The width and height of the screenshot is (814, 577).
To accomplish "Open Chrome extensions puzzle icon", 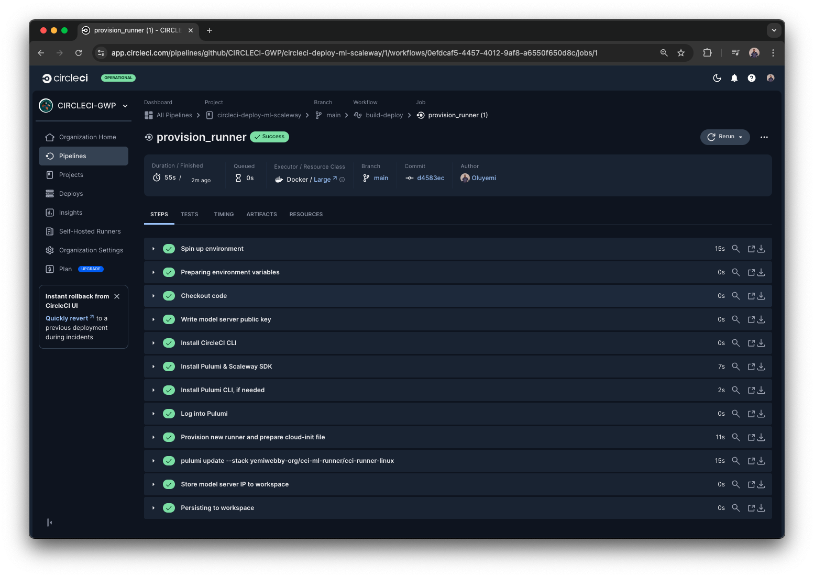I will coord(707,53).
